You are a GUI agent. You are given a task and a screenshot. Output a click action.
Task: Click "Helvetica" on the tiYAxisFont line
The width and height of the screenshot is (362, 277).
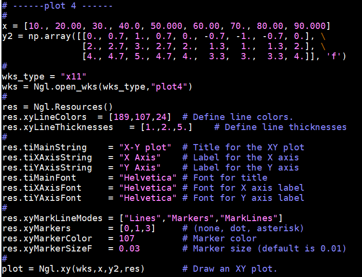pyautogui.click(x=148, y=198)
